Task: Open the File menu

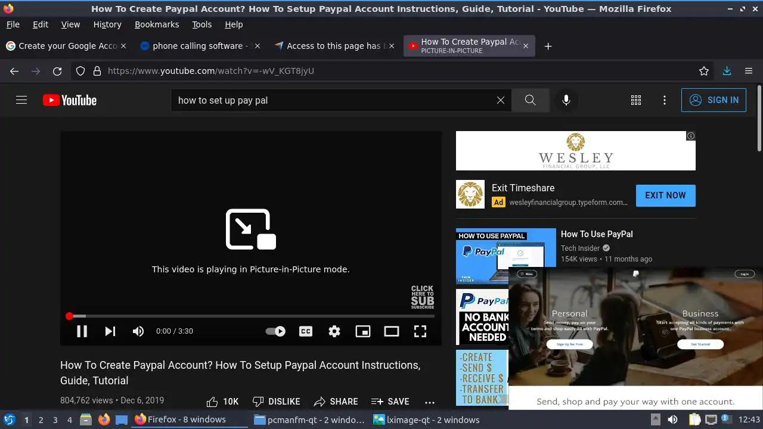Action: tap(13, 24)
